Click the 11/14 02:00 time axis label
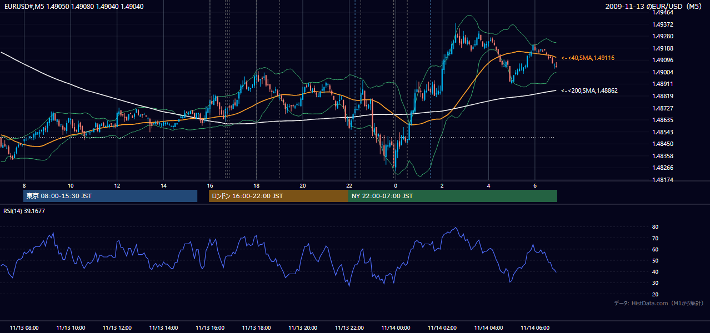Screen dimensions: 710x333 click(442, 328)
